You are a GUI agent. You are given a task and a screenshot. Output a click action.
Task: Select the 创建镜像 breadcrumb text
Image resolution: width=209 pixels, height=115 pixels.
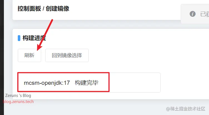pyautogui.click(x=58, y=9)
